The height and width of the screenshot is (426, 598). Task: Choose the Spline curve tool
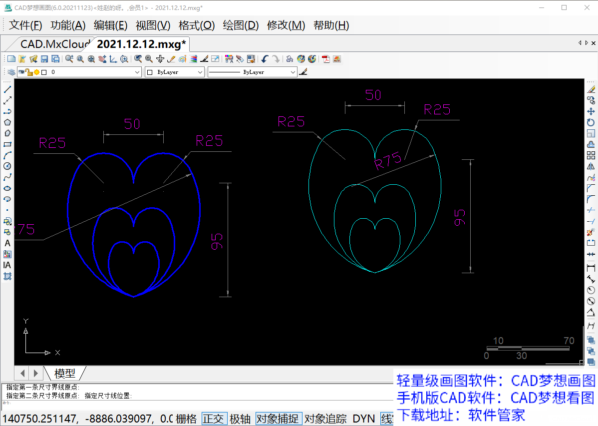click(x=7, y=177)
